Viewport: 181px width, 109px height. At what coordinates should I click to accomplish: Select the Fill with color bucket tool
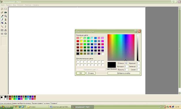tap(5, 12)
